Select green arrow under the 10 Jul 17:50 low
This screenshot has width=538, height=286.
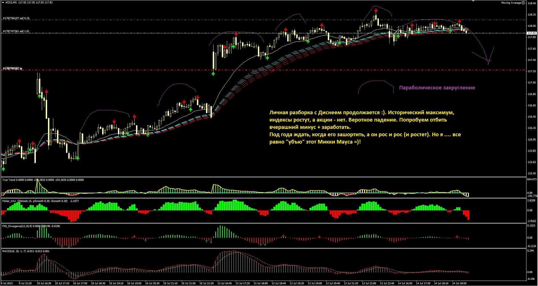click(x=78, y=158)
